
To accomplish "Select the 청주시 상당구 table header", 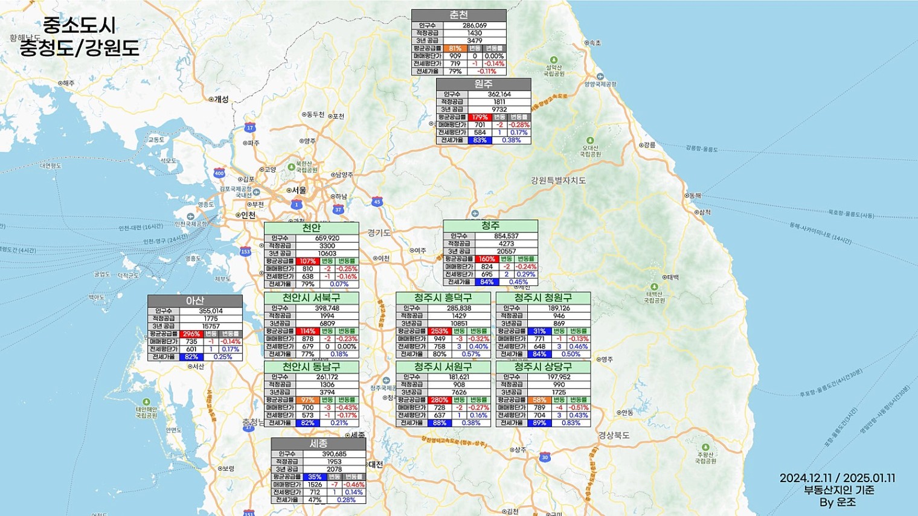I will (544, 366).
